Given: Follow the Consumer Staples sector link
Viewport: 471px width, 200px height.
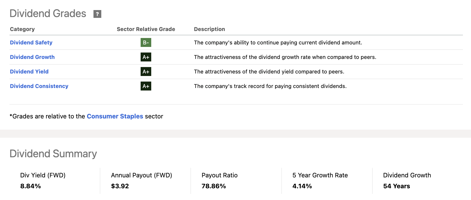Looking at the screenshot, I should click(x=115, y=116).
